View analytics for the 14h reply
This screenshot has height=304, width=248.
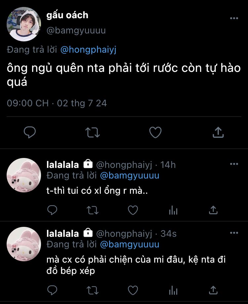(173, 210)
